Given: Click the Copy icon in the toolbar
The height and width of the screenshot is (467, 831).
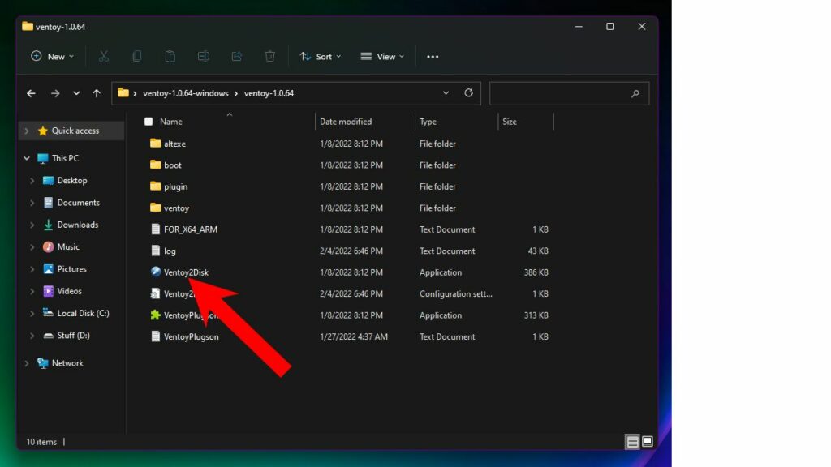Looking at the screenshot, I should click(136, 56).
